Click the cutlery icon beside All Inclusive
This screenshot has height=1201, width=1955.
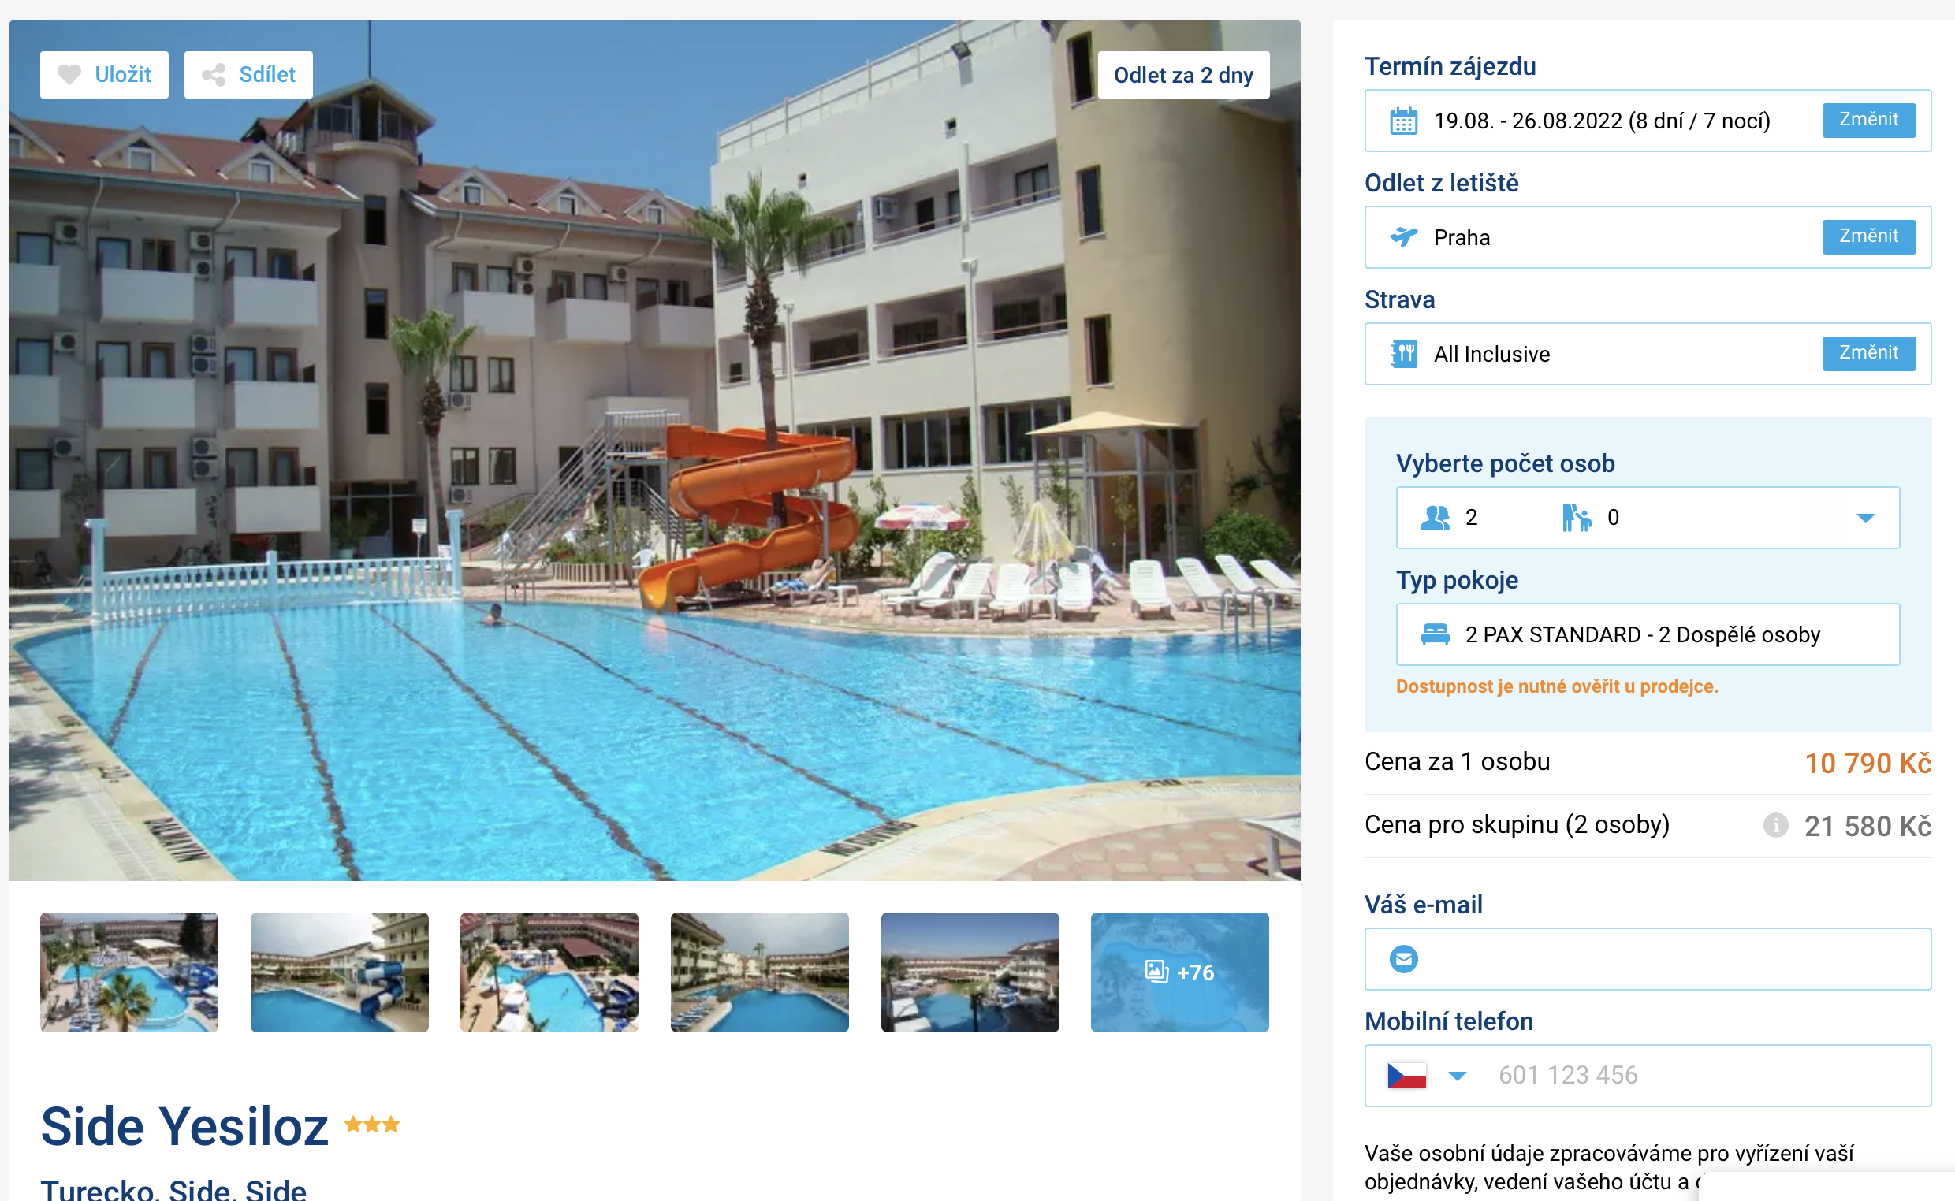pyautogui.click(x=1403, y=354)
